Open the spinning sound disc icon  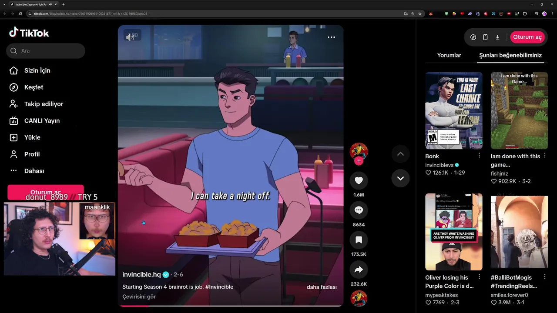coord(359,298)
